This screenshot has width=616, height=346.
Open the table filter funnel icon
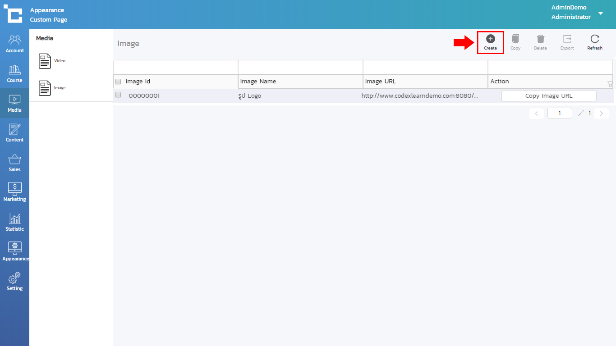click(610, 84)
